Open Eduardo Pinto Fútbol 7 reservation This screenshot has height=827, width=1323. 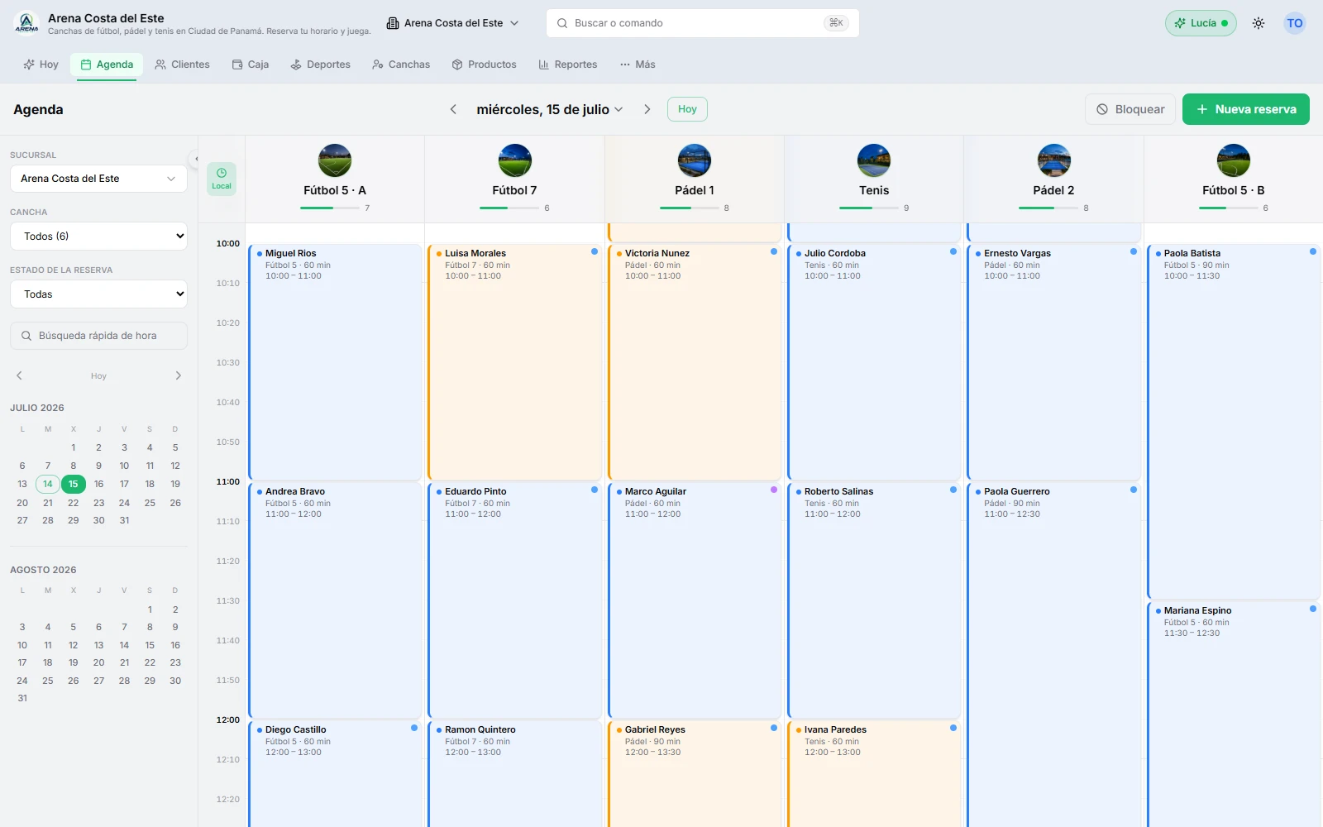point(514,600)
